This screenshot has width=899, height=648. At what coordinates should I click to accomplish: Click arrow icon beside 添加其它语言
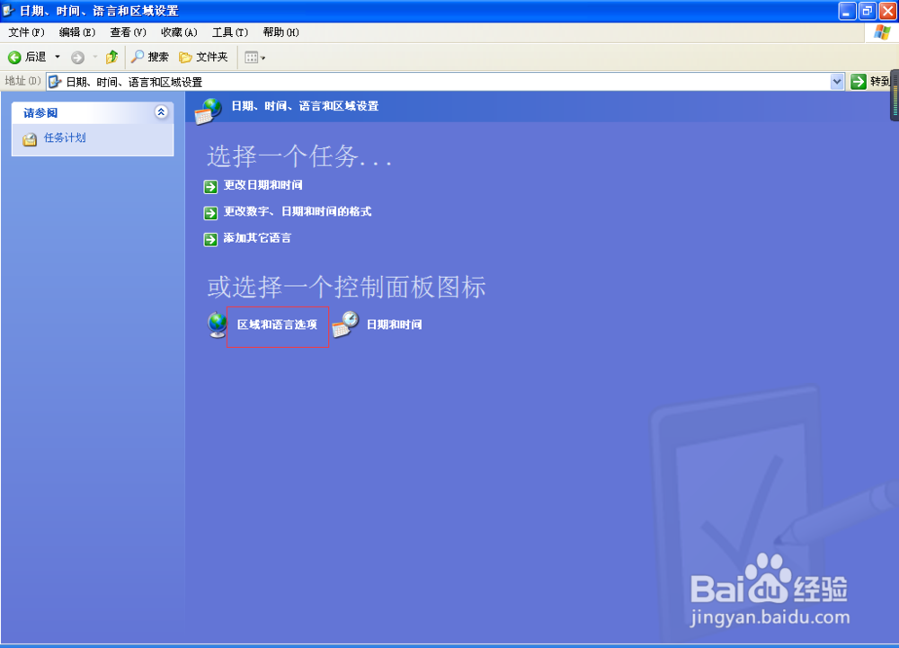tap(210, 239)
